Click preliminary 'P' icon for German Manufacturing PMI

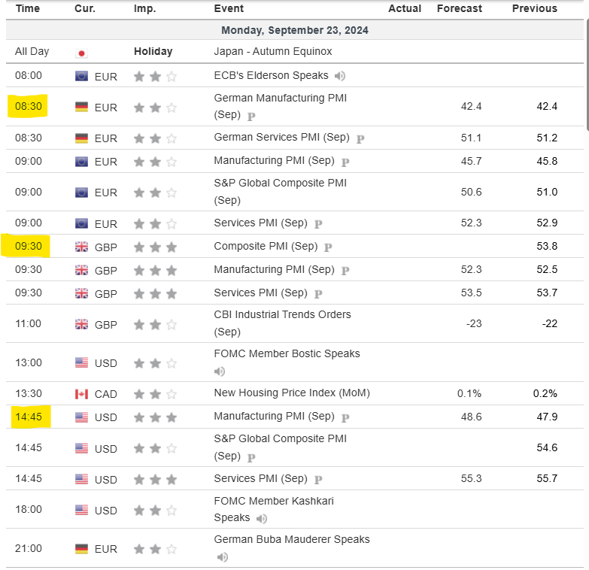(251, 117)
